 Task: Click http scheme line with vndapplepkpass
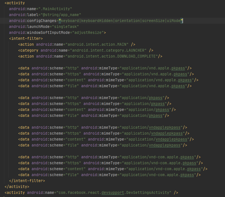103,128
